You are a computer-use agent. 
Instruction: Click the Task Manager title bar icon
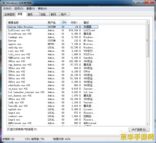click(x=3, y=3)
